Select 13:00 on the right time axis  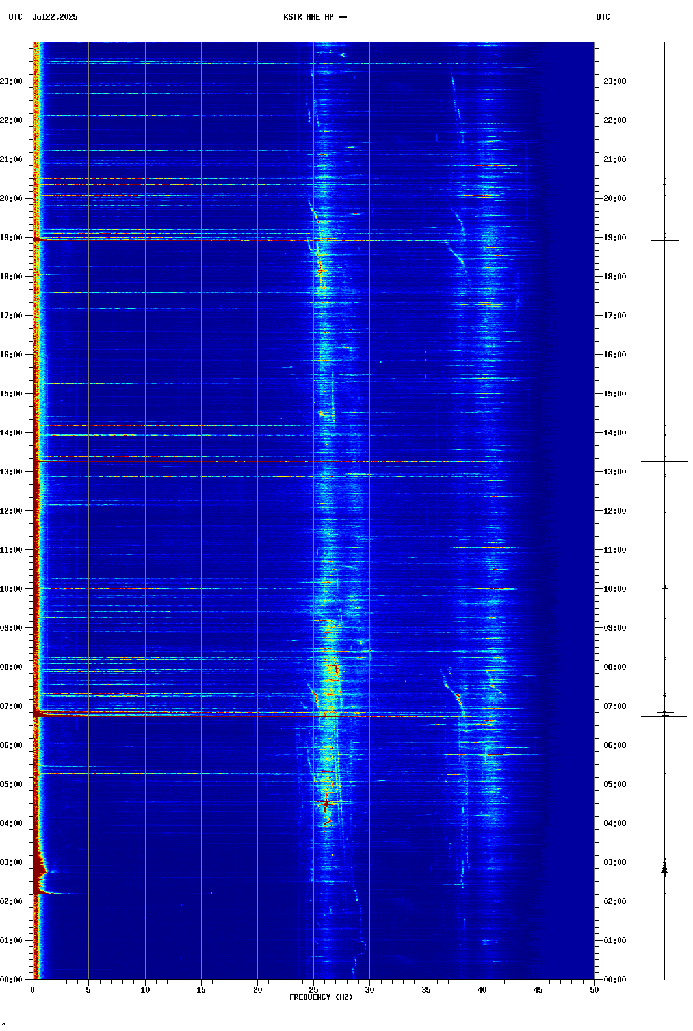click(x=615, y=472)
